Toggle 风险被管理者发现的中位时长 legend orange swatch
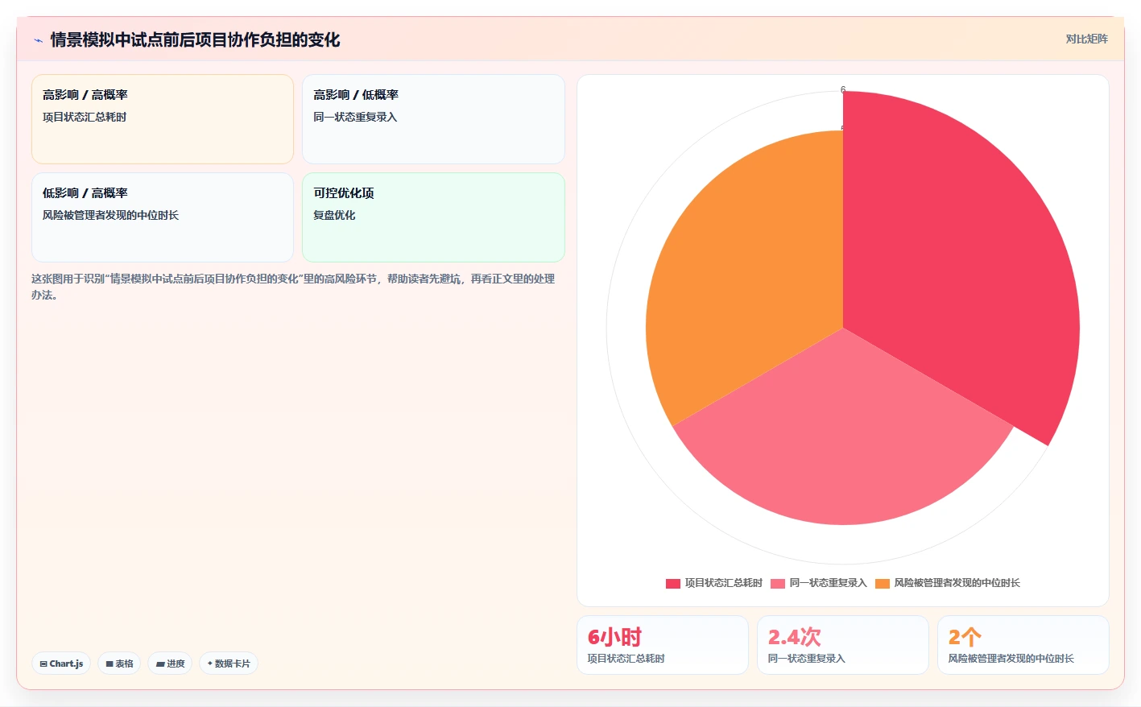The width and height of the screenshot is (1141, 707). coord(883,583)
